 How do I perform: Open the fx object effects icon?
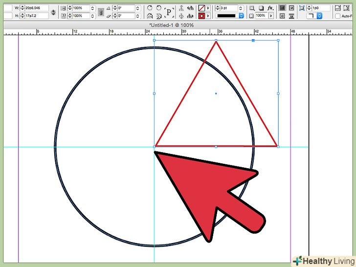(x=269, y=8)
